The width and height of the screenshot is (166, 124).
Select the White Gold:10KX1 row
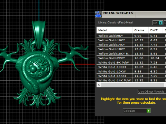tap(131, 67)
